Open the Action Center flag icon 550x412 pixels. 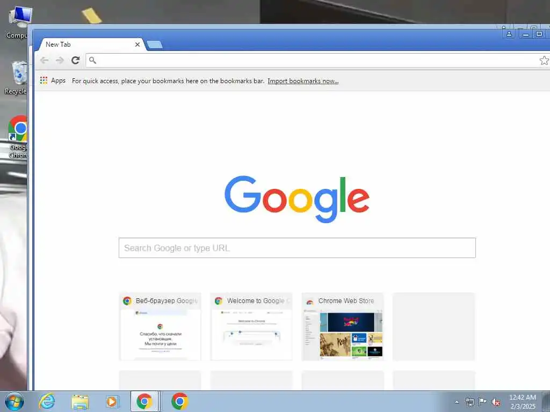483,402
